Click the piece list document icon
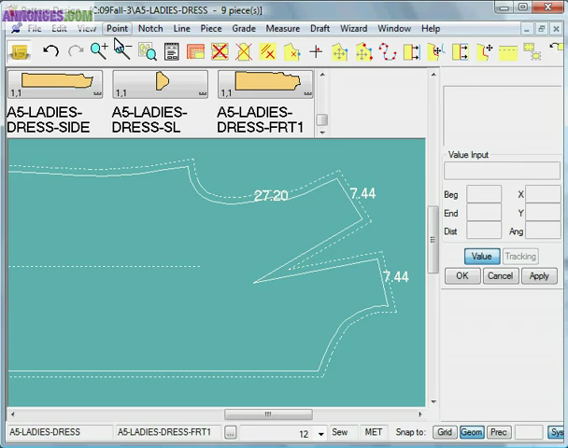 [x=172, y=52]
